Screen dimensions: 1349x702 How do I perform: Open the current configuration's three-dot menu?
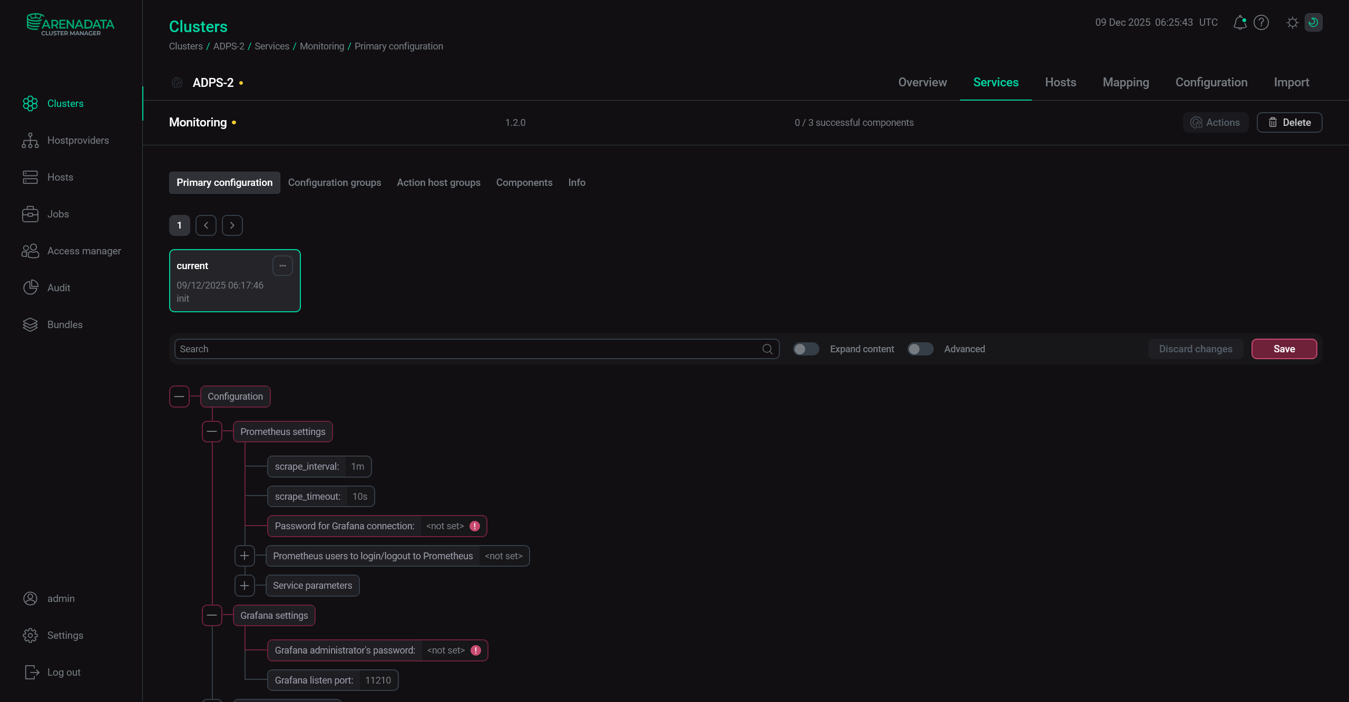pyautogui.click(x=282, y=265)
